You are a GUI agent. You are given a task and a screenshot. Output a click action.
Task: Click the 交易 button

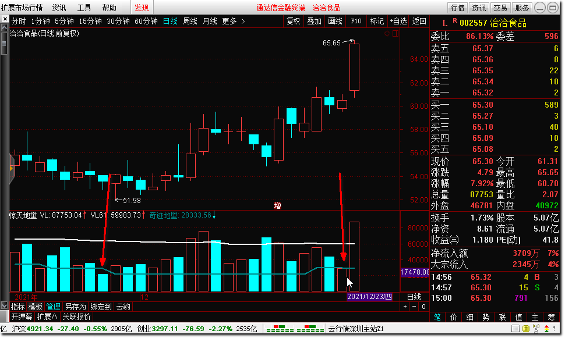500,8
